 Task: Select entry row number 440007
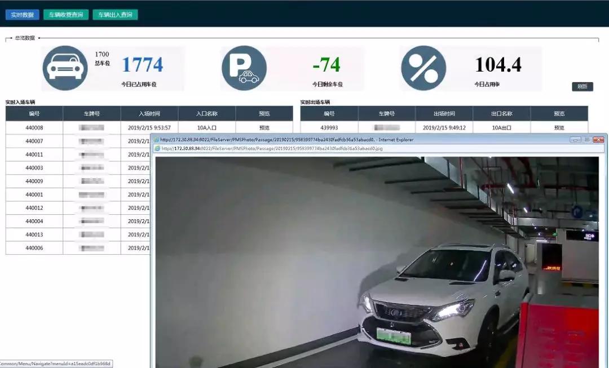coord(34,141)
